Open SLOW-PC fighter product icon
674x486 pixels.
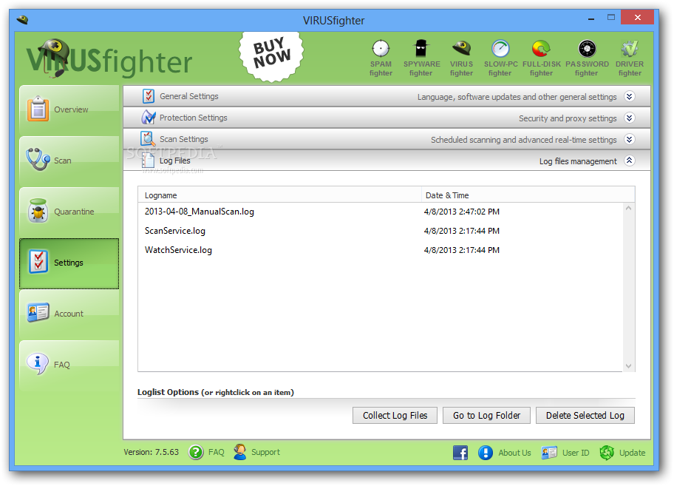pyautogui.click(x=500, y=49)
